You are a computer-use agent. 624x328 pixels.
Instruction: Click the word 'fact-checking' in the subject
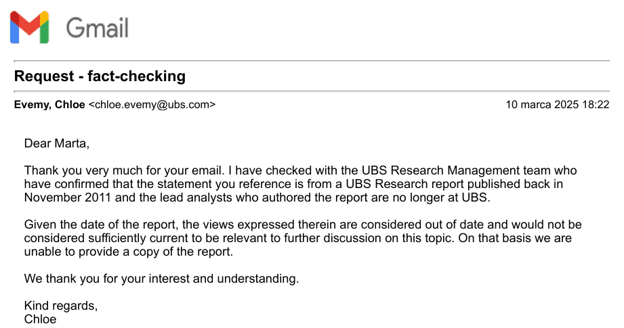tap(136, 76)
